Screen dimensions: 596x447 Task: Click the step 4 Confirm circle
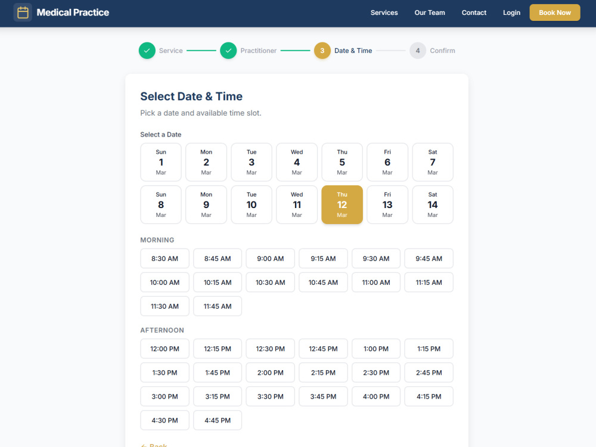pyautogui.click(x=418, y=51)
